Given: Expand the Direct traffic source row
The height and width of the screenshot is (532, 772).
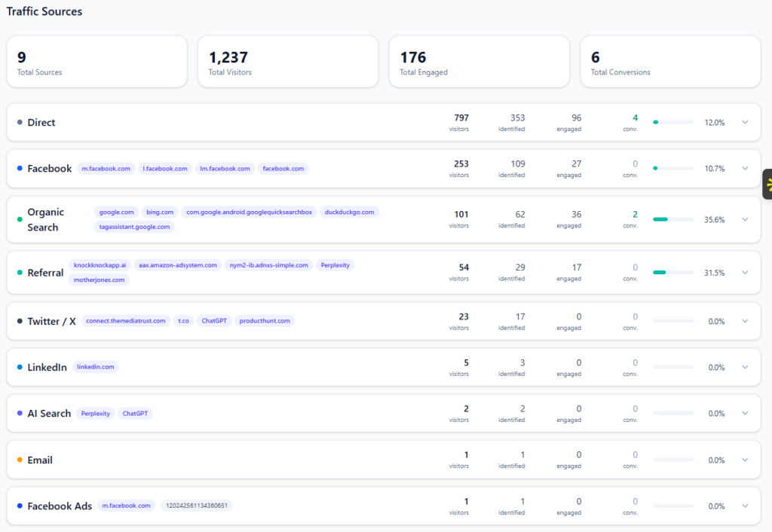Looking at the screenshot, I should click(745, 122).
